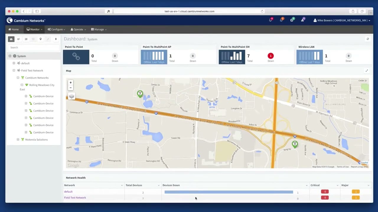378x212 pixels.
Task: Open the download updates icon with purple badge
Action: pyautogui.click(x=303, y=20)
